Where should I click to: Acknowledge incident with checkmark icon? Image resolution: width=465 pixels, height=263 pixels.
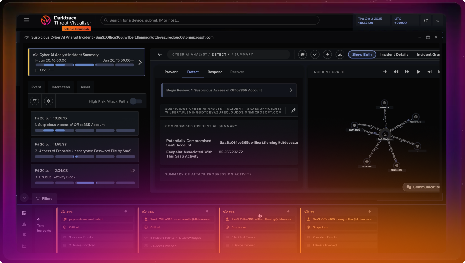click(315, 55)
